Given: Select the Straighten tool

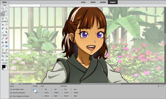Looking at the screenshot, I should click(6, 60).
